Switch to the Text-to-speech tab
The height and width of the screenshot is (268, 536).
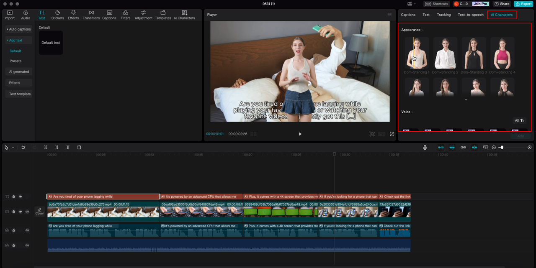pos(471,15)
